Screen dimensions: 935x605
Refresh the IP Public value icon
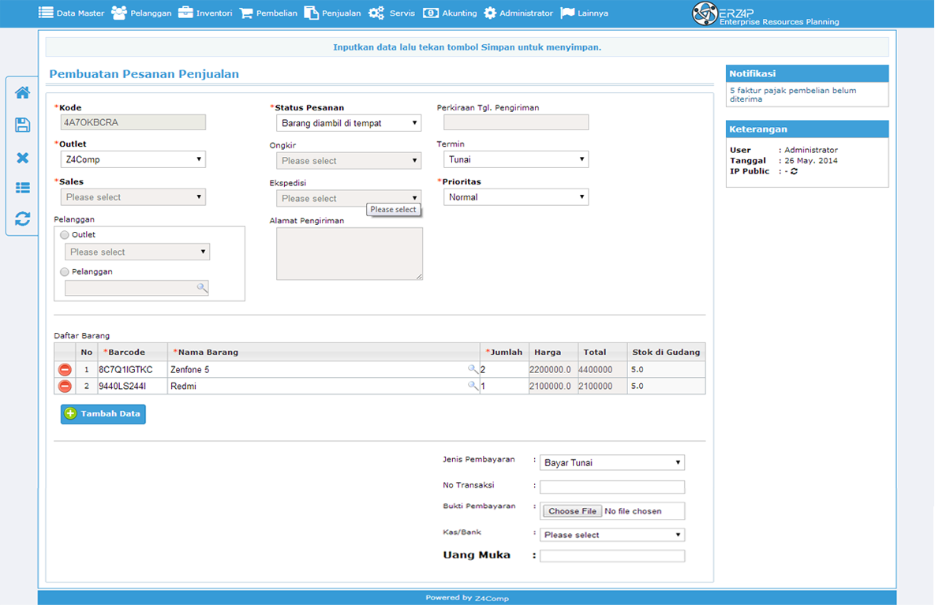tap(794, 171)
